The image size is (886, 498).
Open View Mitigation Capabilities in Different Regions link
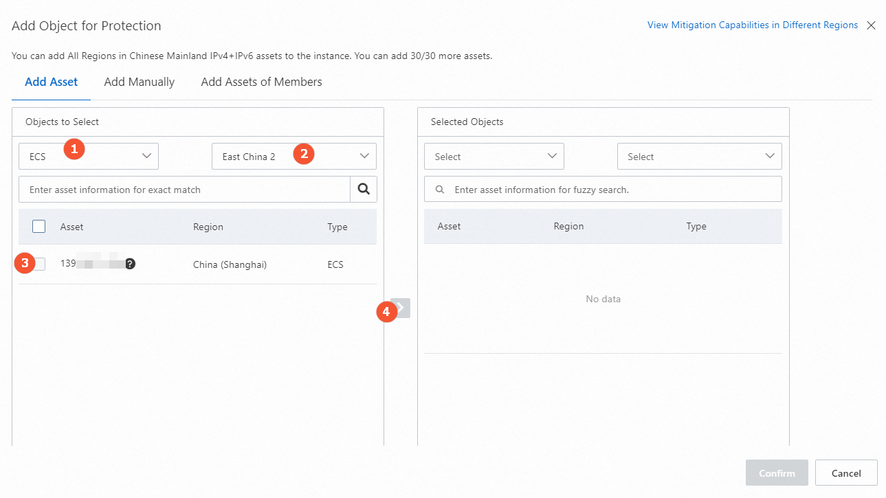[753, 25]
